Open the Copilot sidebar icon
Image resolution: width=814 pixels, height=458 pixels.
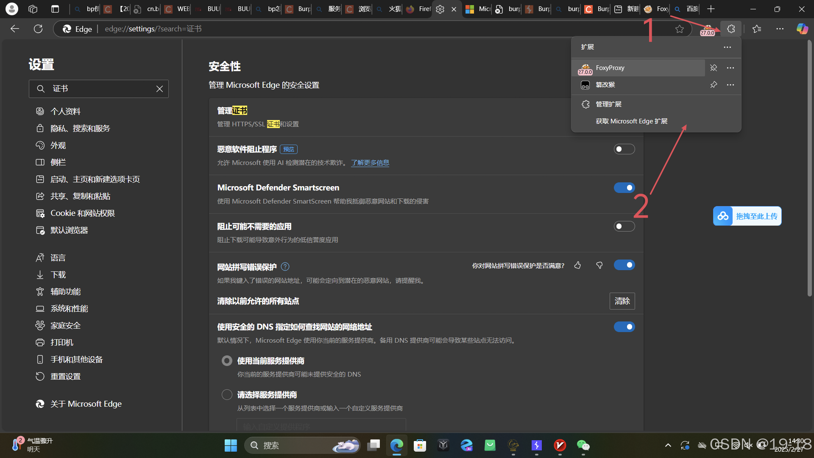pos(802,29)
